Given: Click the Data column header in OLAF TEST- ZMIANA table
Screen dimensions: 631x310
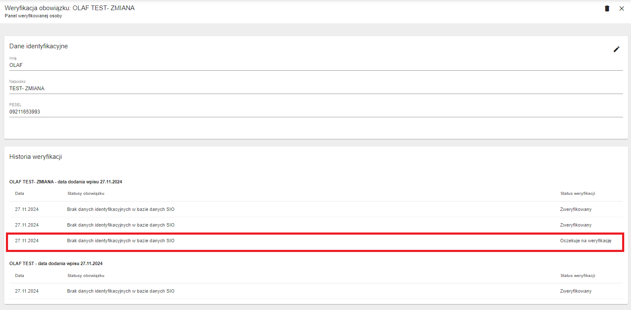Looking at the screenshot, I should 19,194.
